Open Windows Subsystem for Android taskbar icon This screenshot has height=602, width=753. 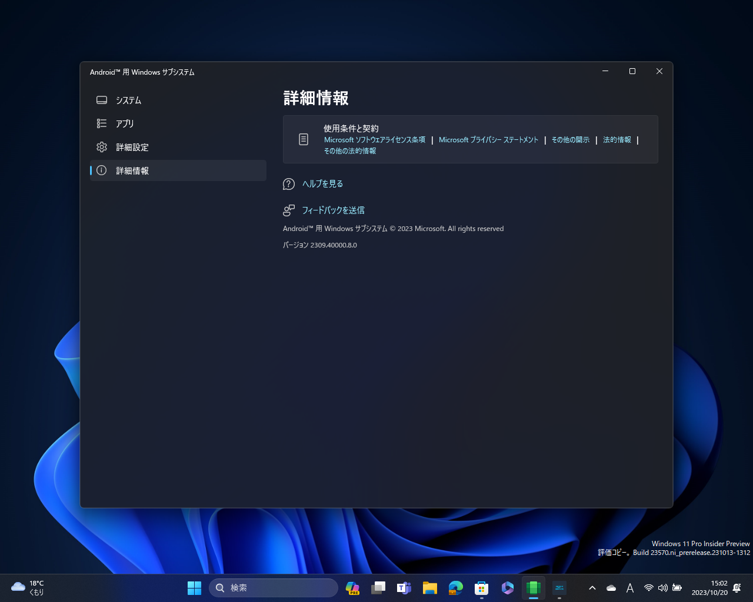coord(533,587)
